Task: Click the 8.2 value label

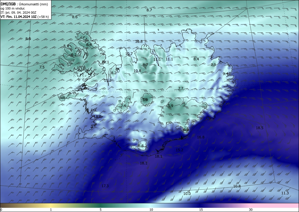Action: [114, 73]
